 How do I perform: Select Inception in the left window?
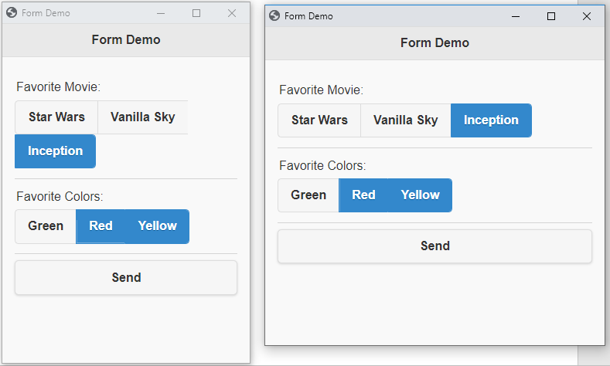[x=55, y=151]
